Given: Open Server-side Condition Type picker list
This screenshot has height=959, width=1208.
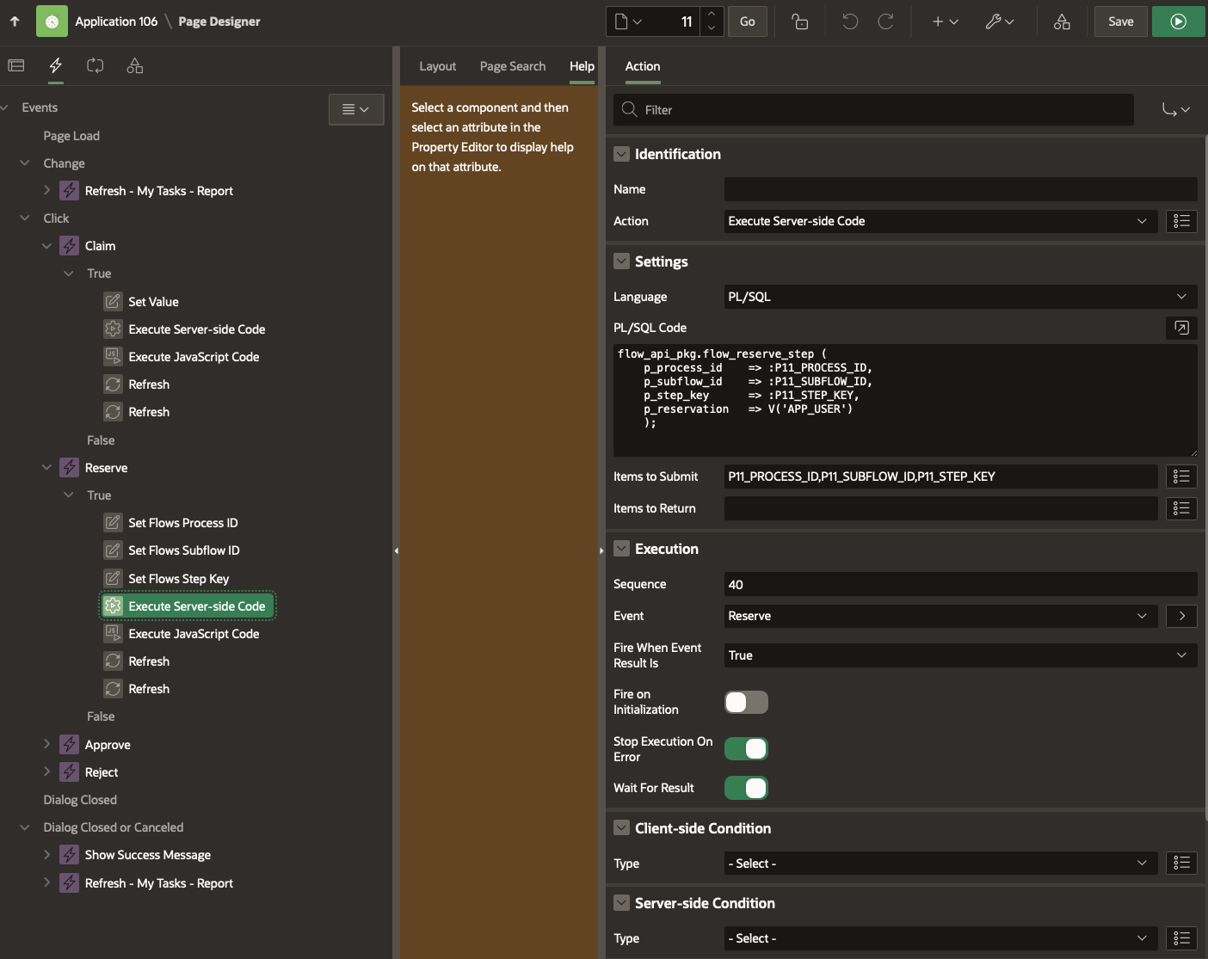Looking at the screenshot, I should tap(1181, 938).
